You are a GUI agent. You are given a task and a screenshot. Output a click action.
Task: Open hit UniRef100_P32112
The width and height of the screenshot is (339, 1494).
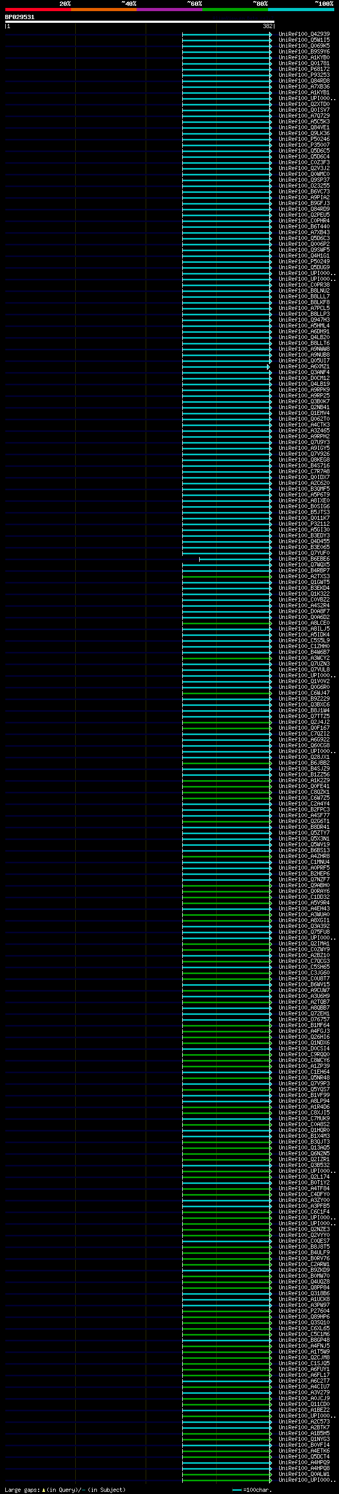(x=304, y=524)
